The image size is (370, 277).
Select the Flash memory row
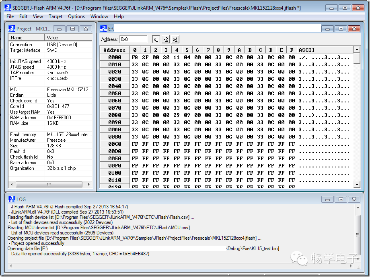[50, 134]
